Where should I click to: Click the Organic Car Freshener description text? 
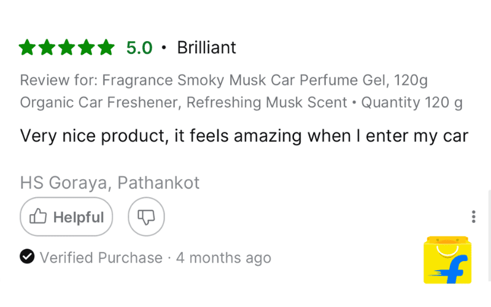[183, 102]
